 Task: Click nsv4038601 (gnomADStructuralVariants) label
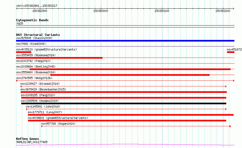tap(58, 118)
